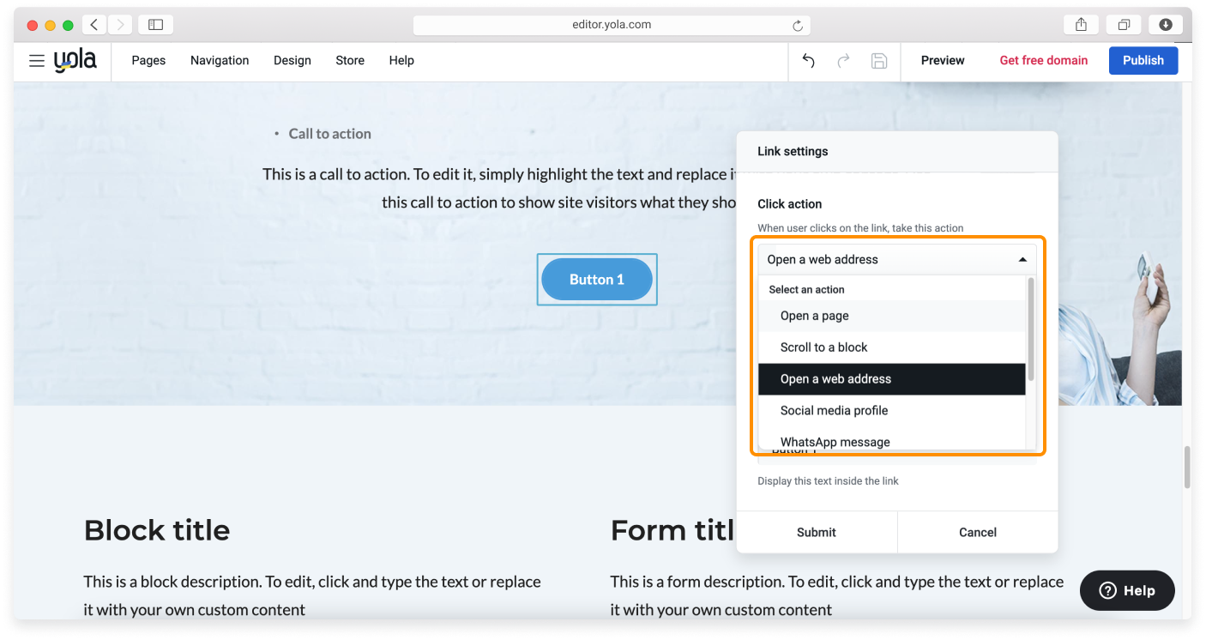Click the Submit button
The height and width of the screenshot is (640, 1206).
816,532
